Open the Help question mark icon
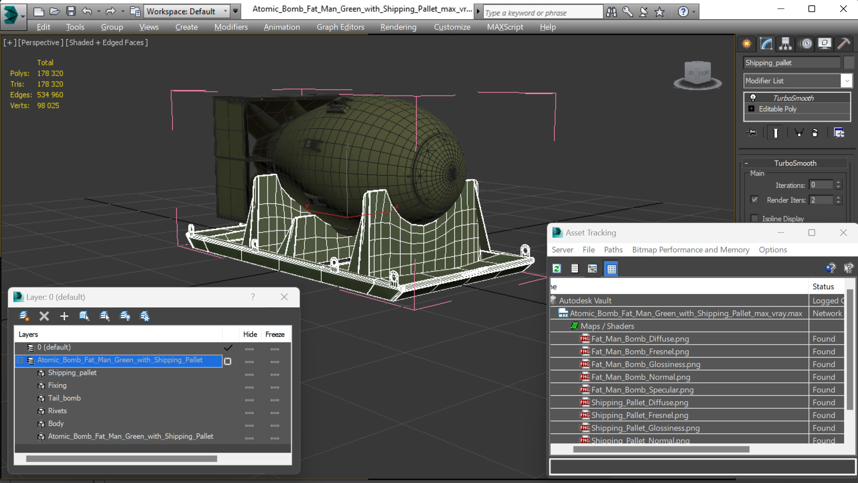Viewport: 858px width, 483px height. [x=683, y=12]
